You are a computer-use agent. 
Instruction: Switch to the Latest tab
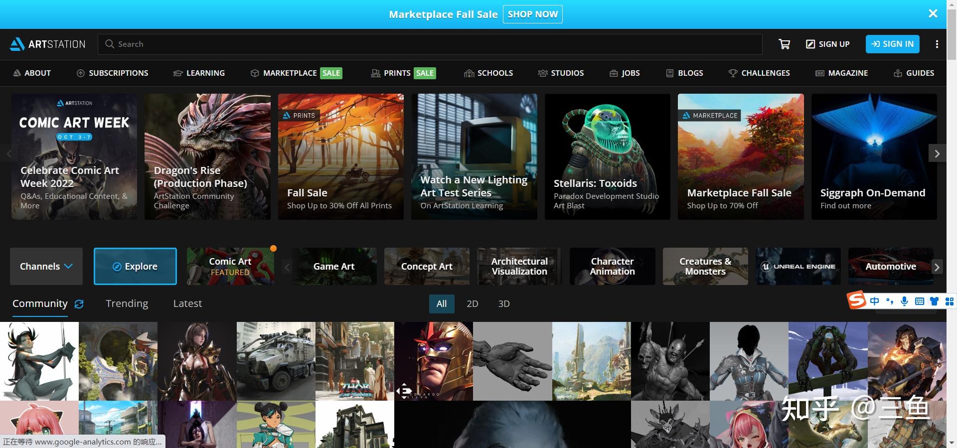[187, 303]
